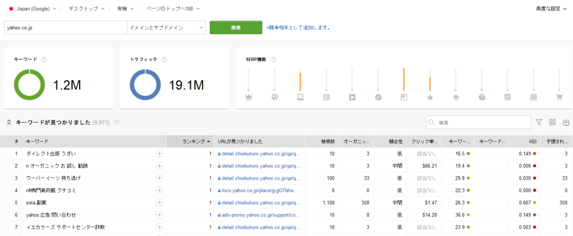This screenshot has width=573, height=236.
Task: Click the $66.21 cost per click value
Action: pyautogui.click(x=429, y=166)
